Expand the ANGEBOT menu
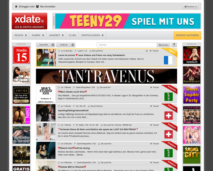The image size is (213, 171). [56, 35]
